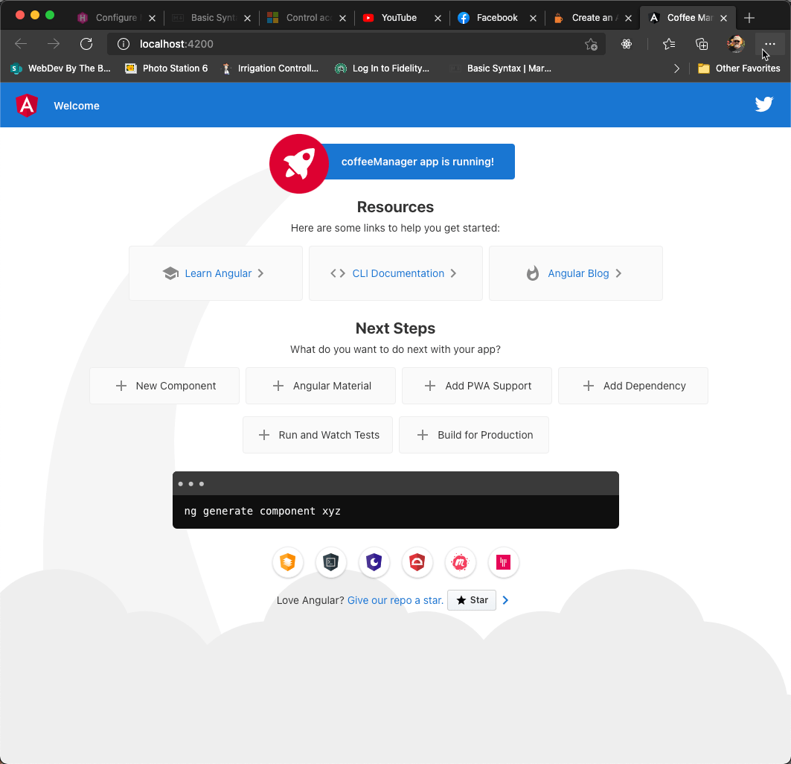Open the Other Favorites folder
The width and height of the screenshot is (791, 764).
[x=739, y=69]
